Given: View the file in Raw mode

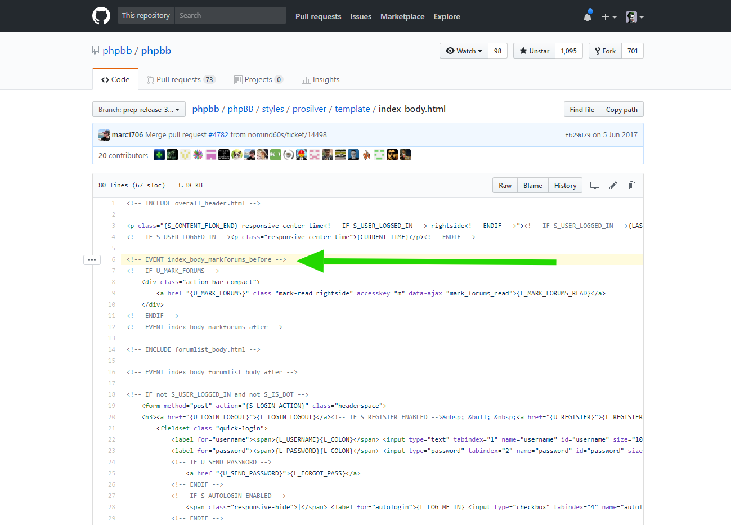Looking at the screenshot, I should pos(505,185).
